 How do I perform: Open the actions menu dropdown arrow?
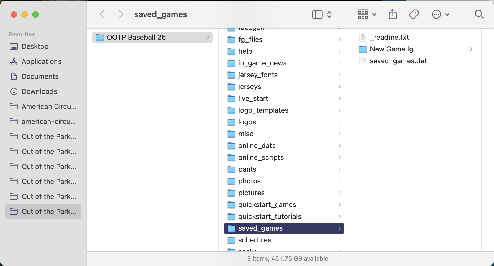point(447,14)
